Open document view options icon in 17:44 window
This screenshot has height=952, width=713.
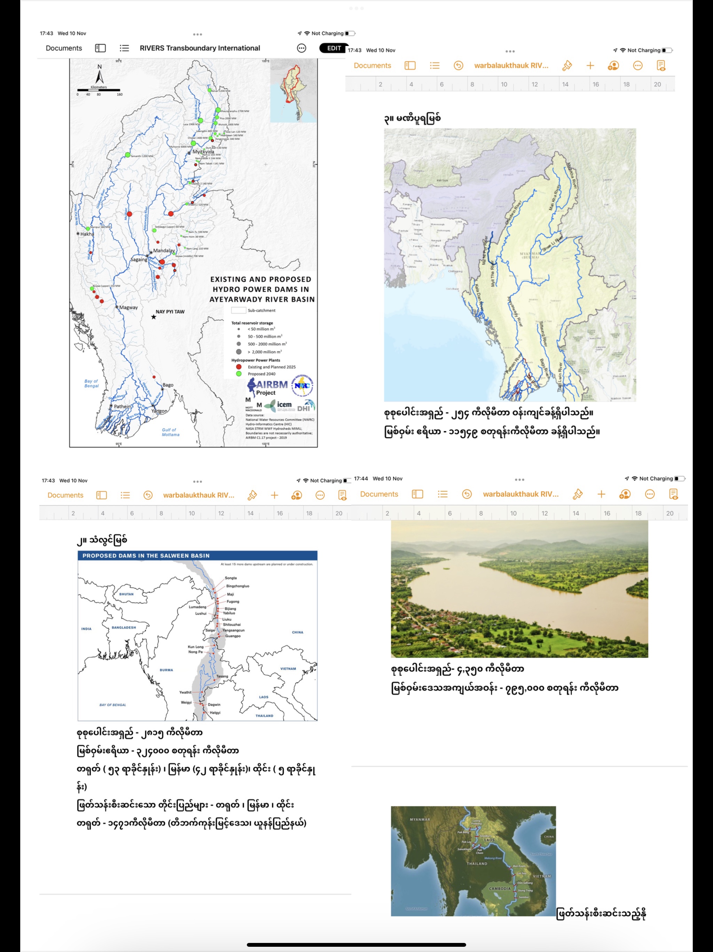[673, 494]
